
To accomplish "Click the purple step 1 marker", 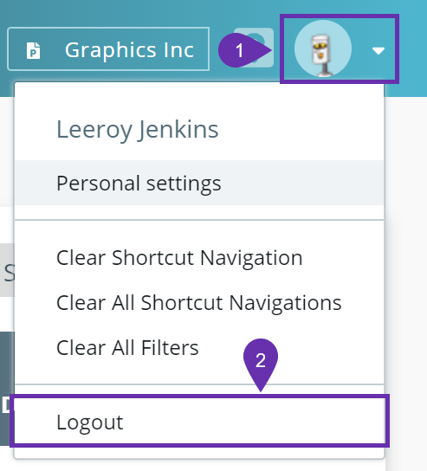I will point(243,50).
